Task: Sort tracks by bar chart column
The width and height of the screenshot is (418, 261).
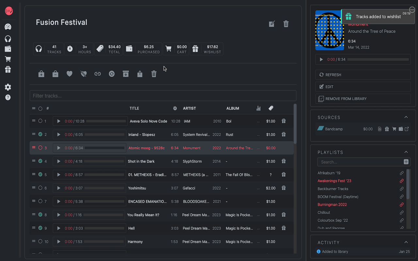Action: (259, 108)
